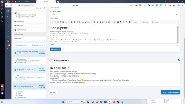
Task: Click inside the article text editor area
Action: click(114, 34)
